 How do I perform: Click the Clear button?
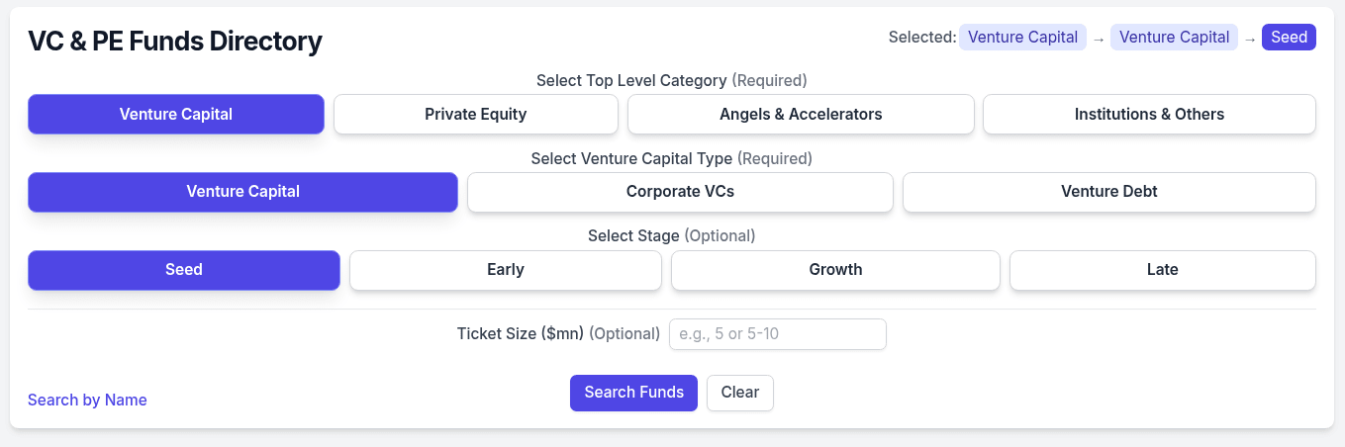point(739,393)
